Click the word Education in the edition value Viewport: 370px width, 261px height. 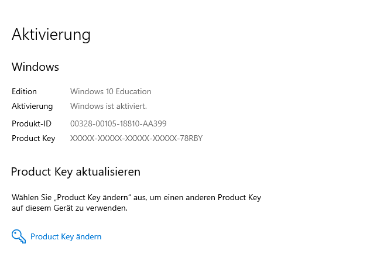(133, 91)
